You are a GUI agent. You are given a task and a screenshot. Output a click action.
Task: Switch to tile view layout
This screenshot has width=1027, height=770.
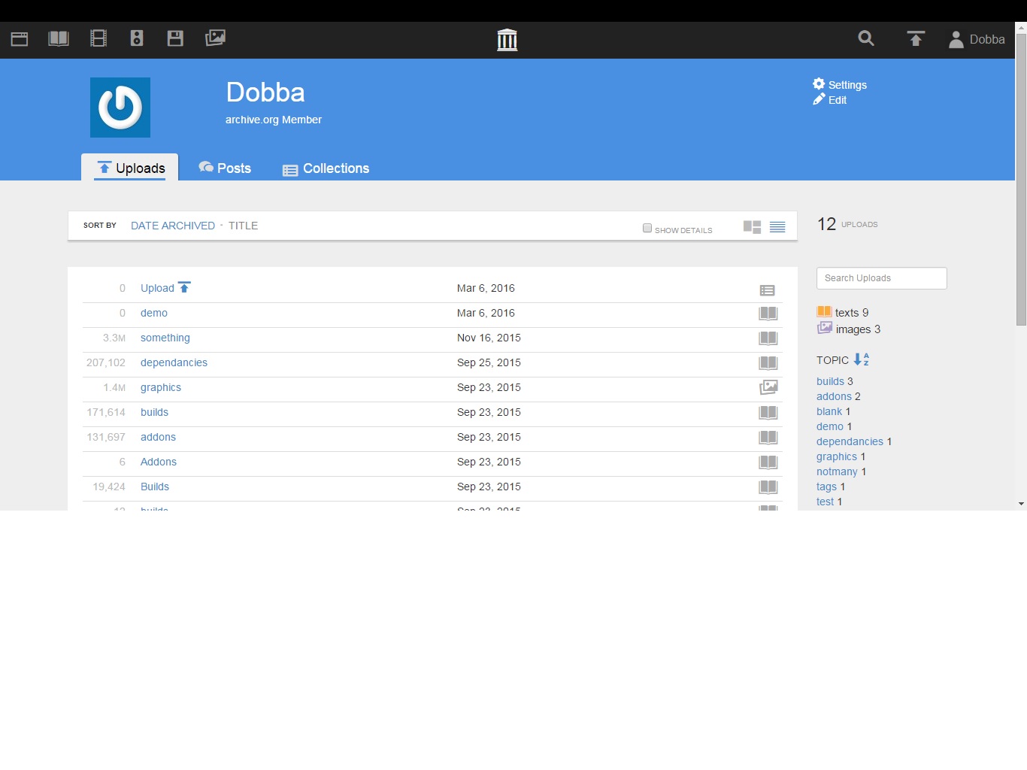[752, 227]
